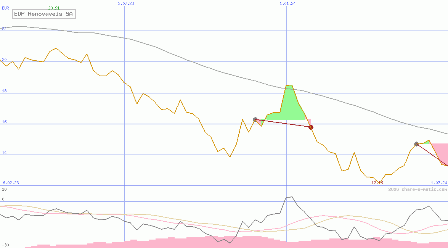Click the 10 indicator axis label
Image resolution: width=448 pixels, height=248 pixels.
[x=4, y=189]
